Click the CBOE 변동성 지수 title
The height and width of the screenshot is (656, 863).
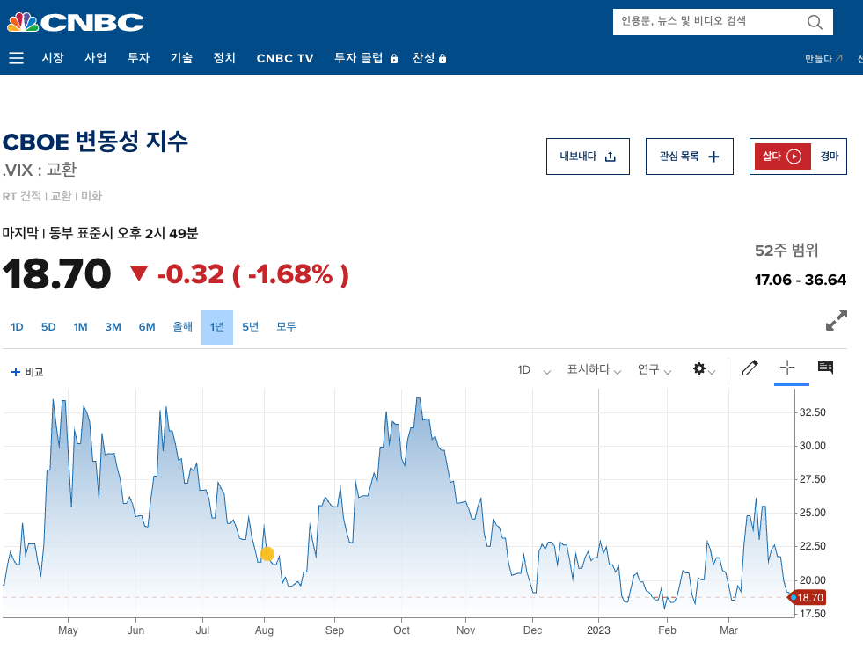click(95, 142)
